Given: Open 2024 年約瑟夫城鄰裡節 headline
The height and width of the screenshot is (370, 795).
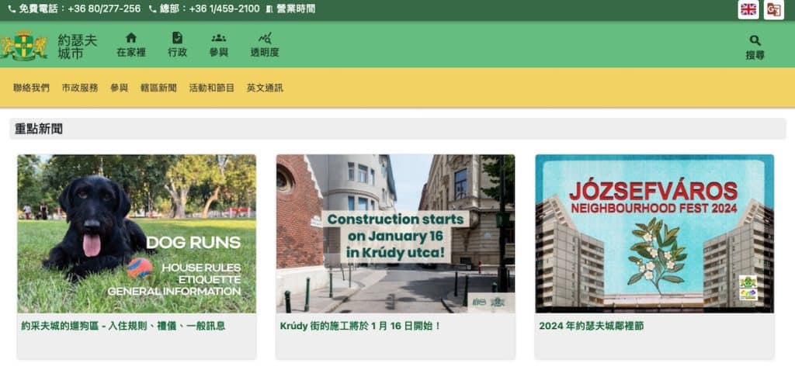Looking at the screenshot, I should (x=592, y=326).
